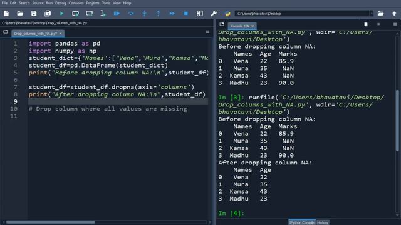The image size is (401, 225).
Task: Clear console using the remove-variables icon
Action: coord(366,24)
